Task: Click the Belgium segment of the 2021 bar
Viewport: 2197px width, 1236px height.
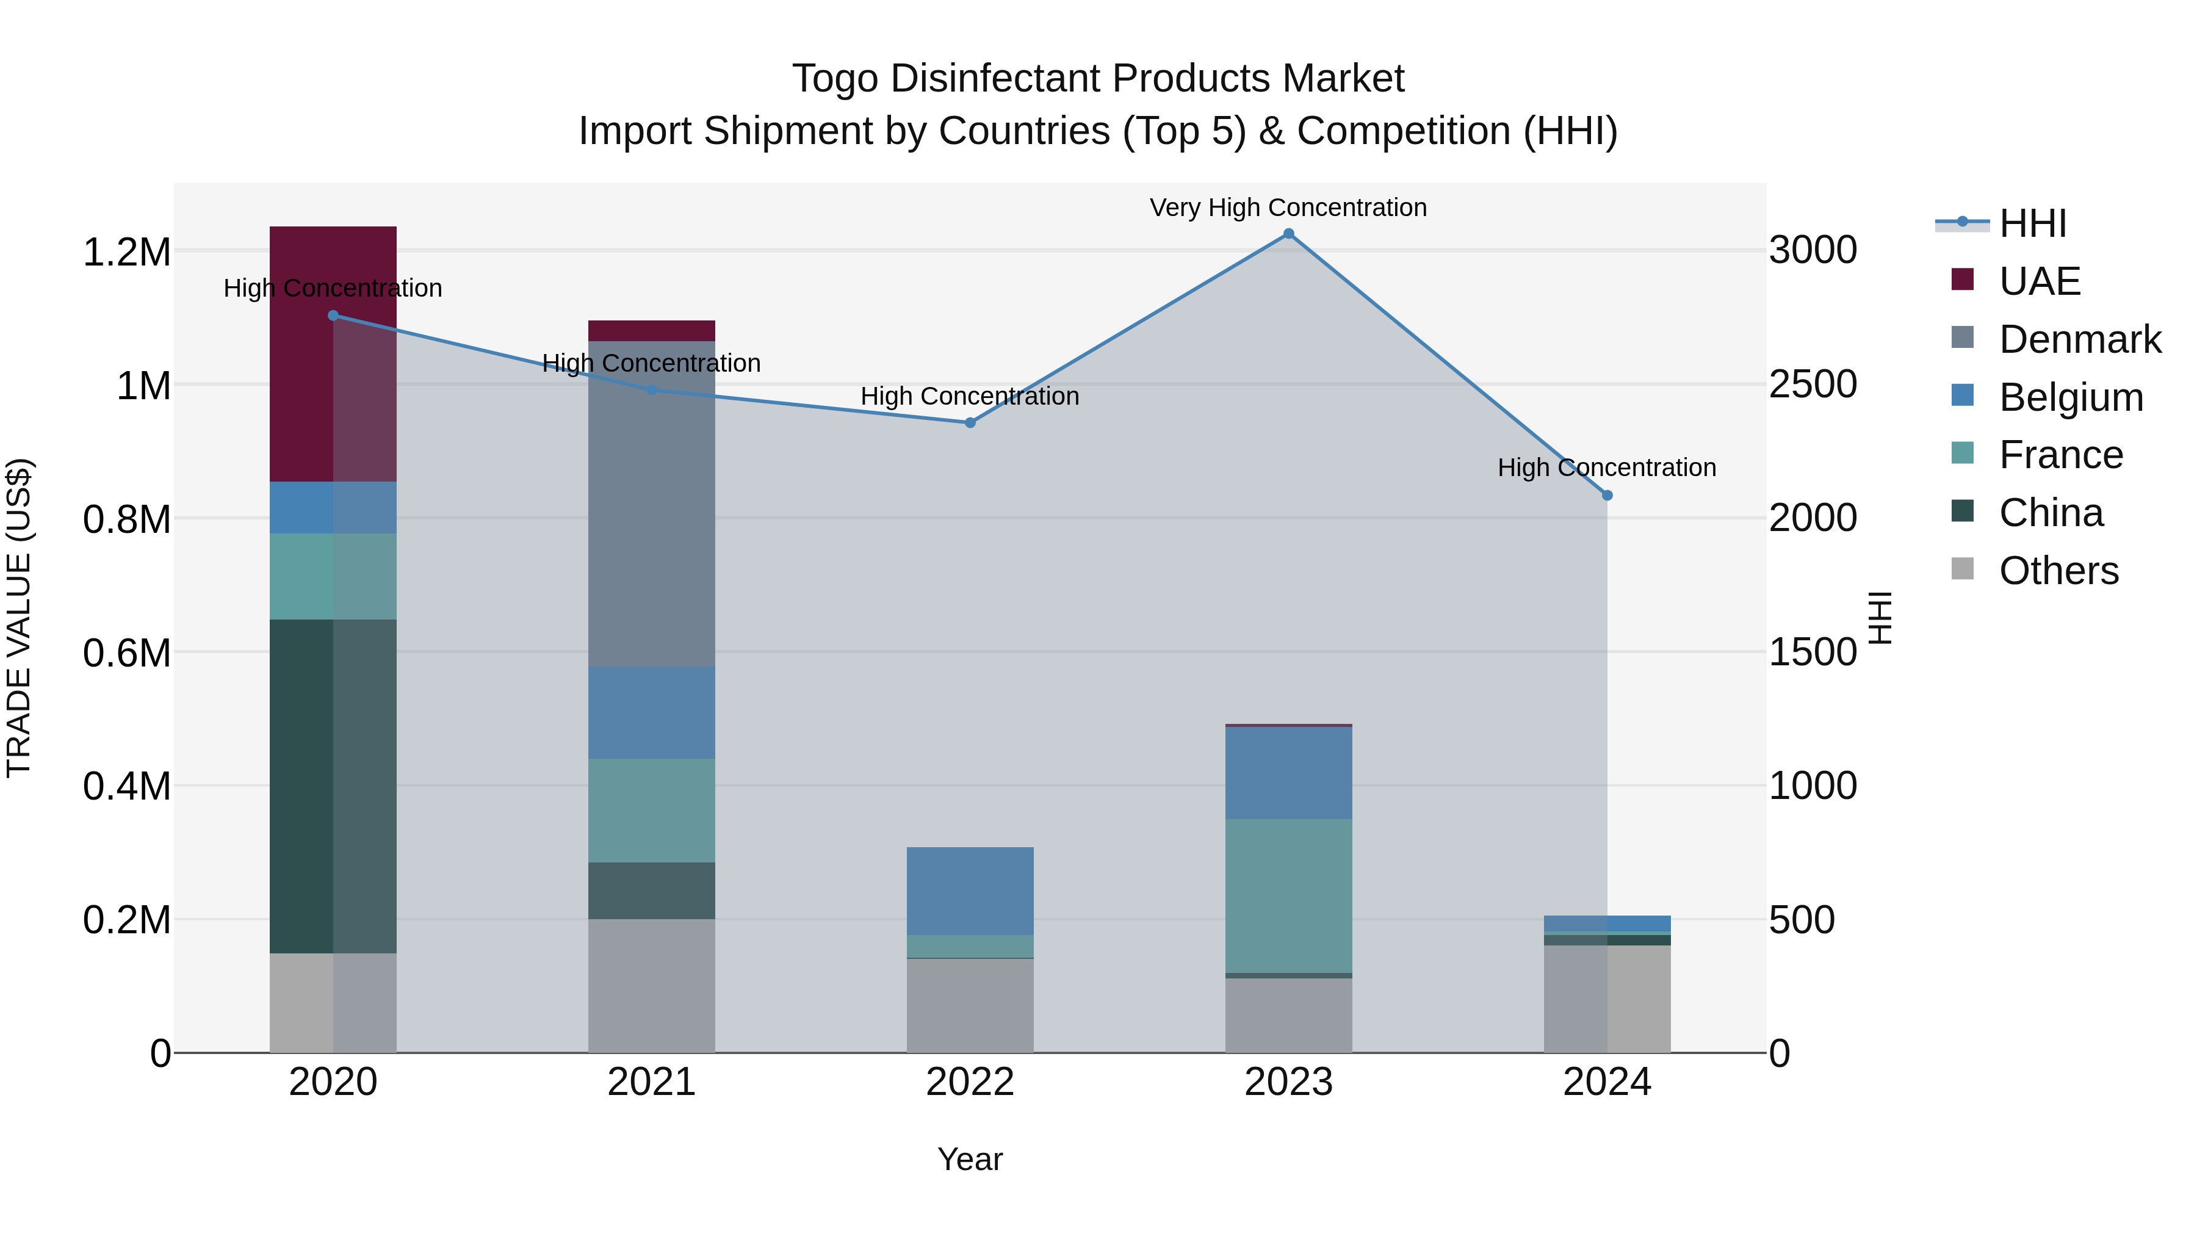Action: (652, 713)
